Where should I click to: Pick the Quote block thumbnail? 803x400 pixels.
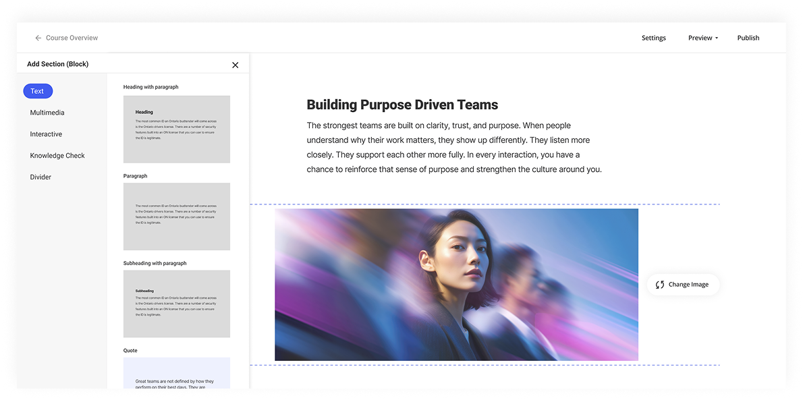pyautogui.click(x=176, y=373)
